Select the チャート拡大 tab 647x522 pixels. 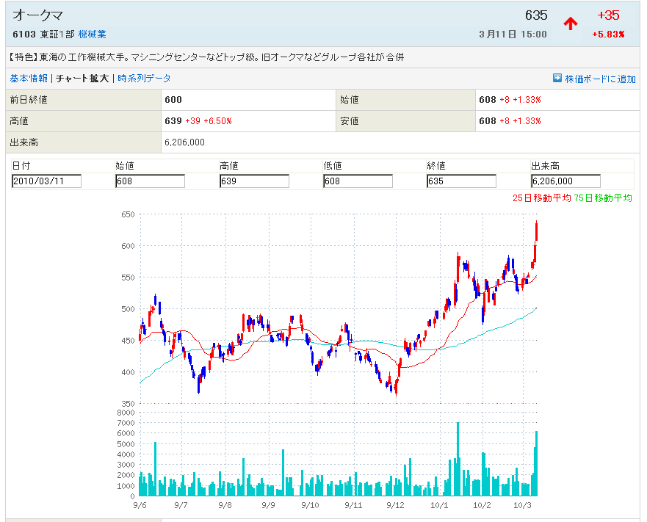click(82, 79)
